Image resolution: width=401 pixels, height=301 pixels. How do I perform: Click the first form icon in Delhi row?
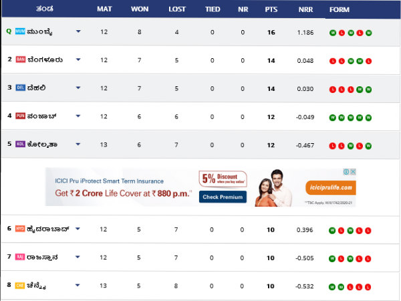point(332,90)
